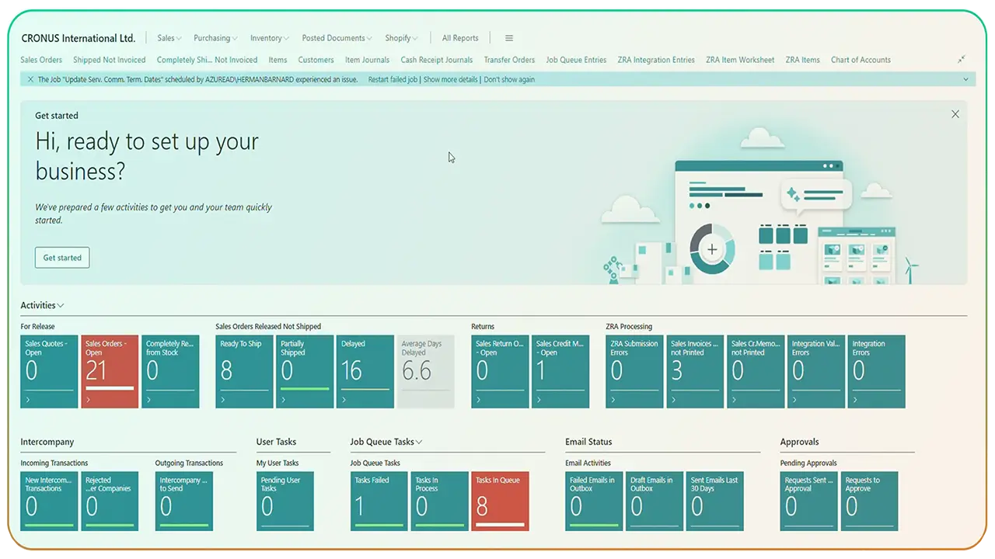Dismiss the job failure notification X
The width and height of the screenshot is (995, 559).
click(30, 79)
